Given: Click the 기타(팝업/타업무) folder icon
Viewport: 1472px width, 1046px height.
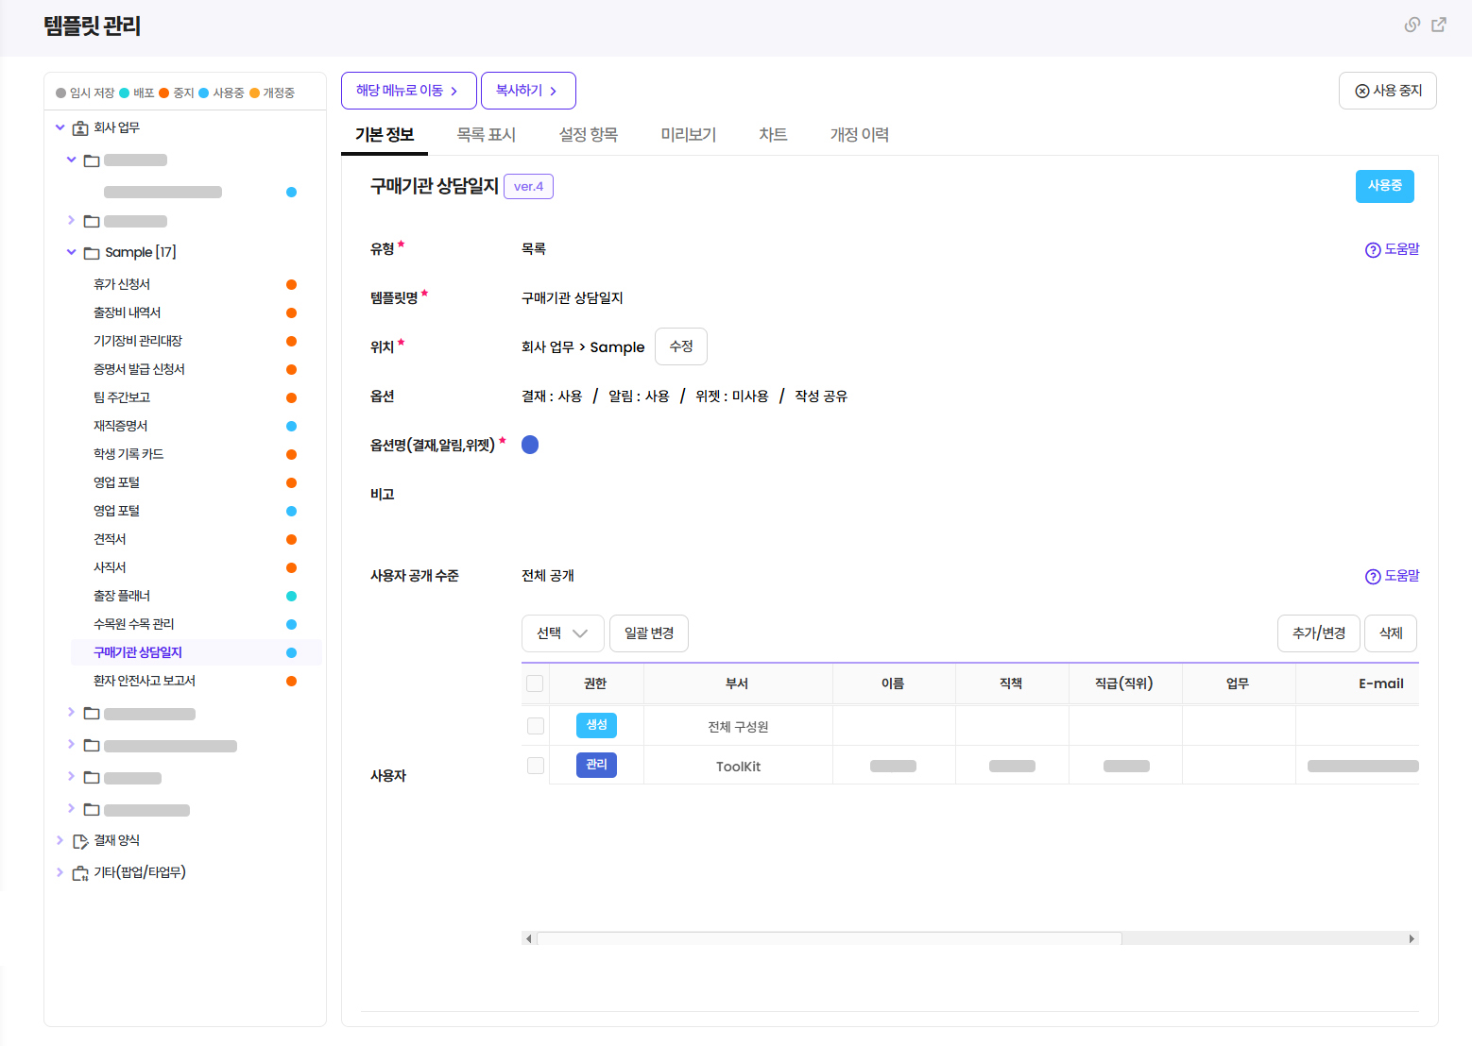Looking at the screenshot, I should pos(80,873).
